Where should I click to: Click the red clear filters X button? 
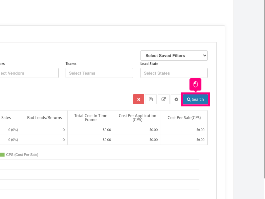point(138,99)
